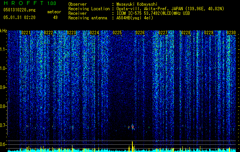Click the Receiving Location label
Image resolution: width=240 pixels, height=152 pixels.
click(89, 9)
